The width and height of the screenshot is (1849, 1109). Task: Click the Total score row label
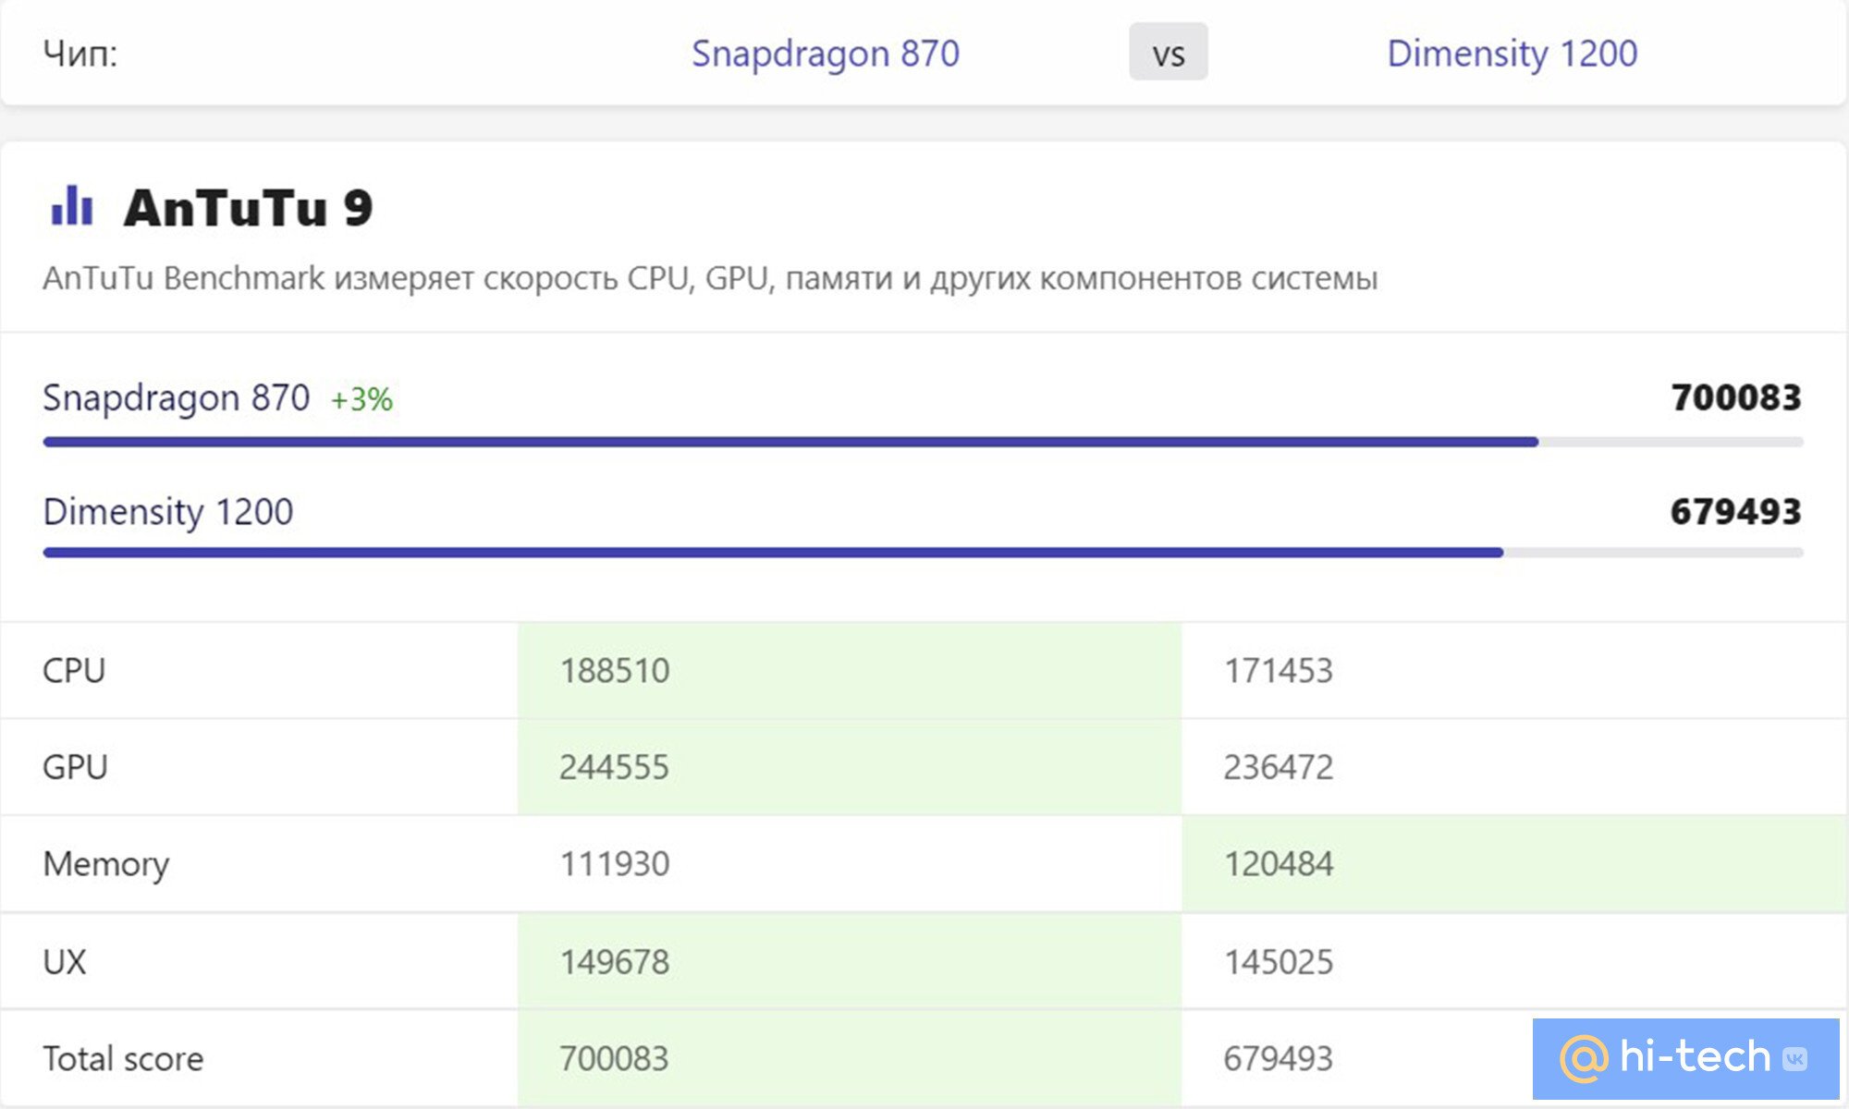(123, 1058)
